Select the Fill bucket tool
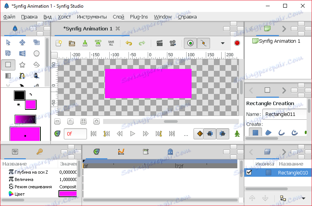Image resolution: width=312 pixels, height=206 pixels. (36, 76)
